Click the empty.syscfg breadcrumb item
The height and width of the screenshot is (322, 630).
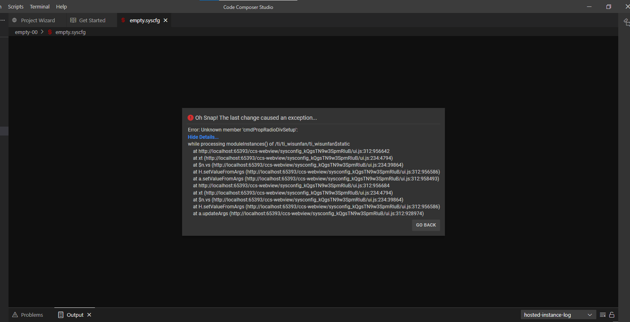click(x=71, y=32)
